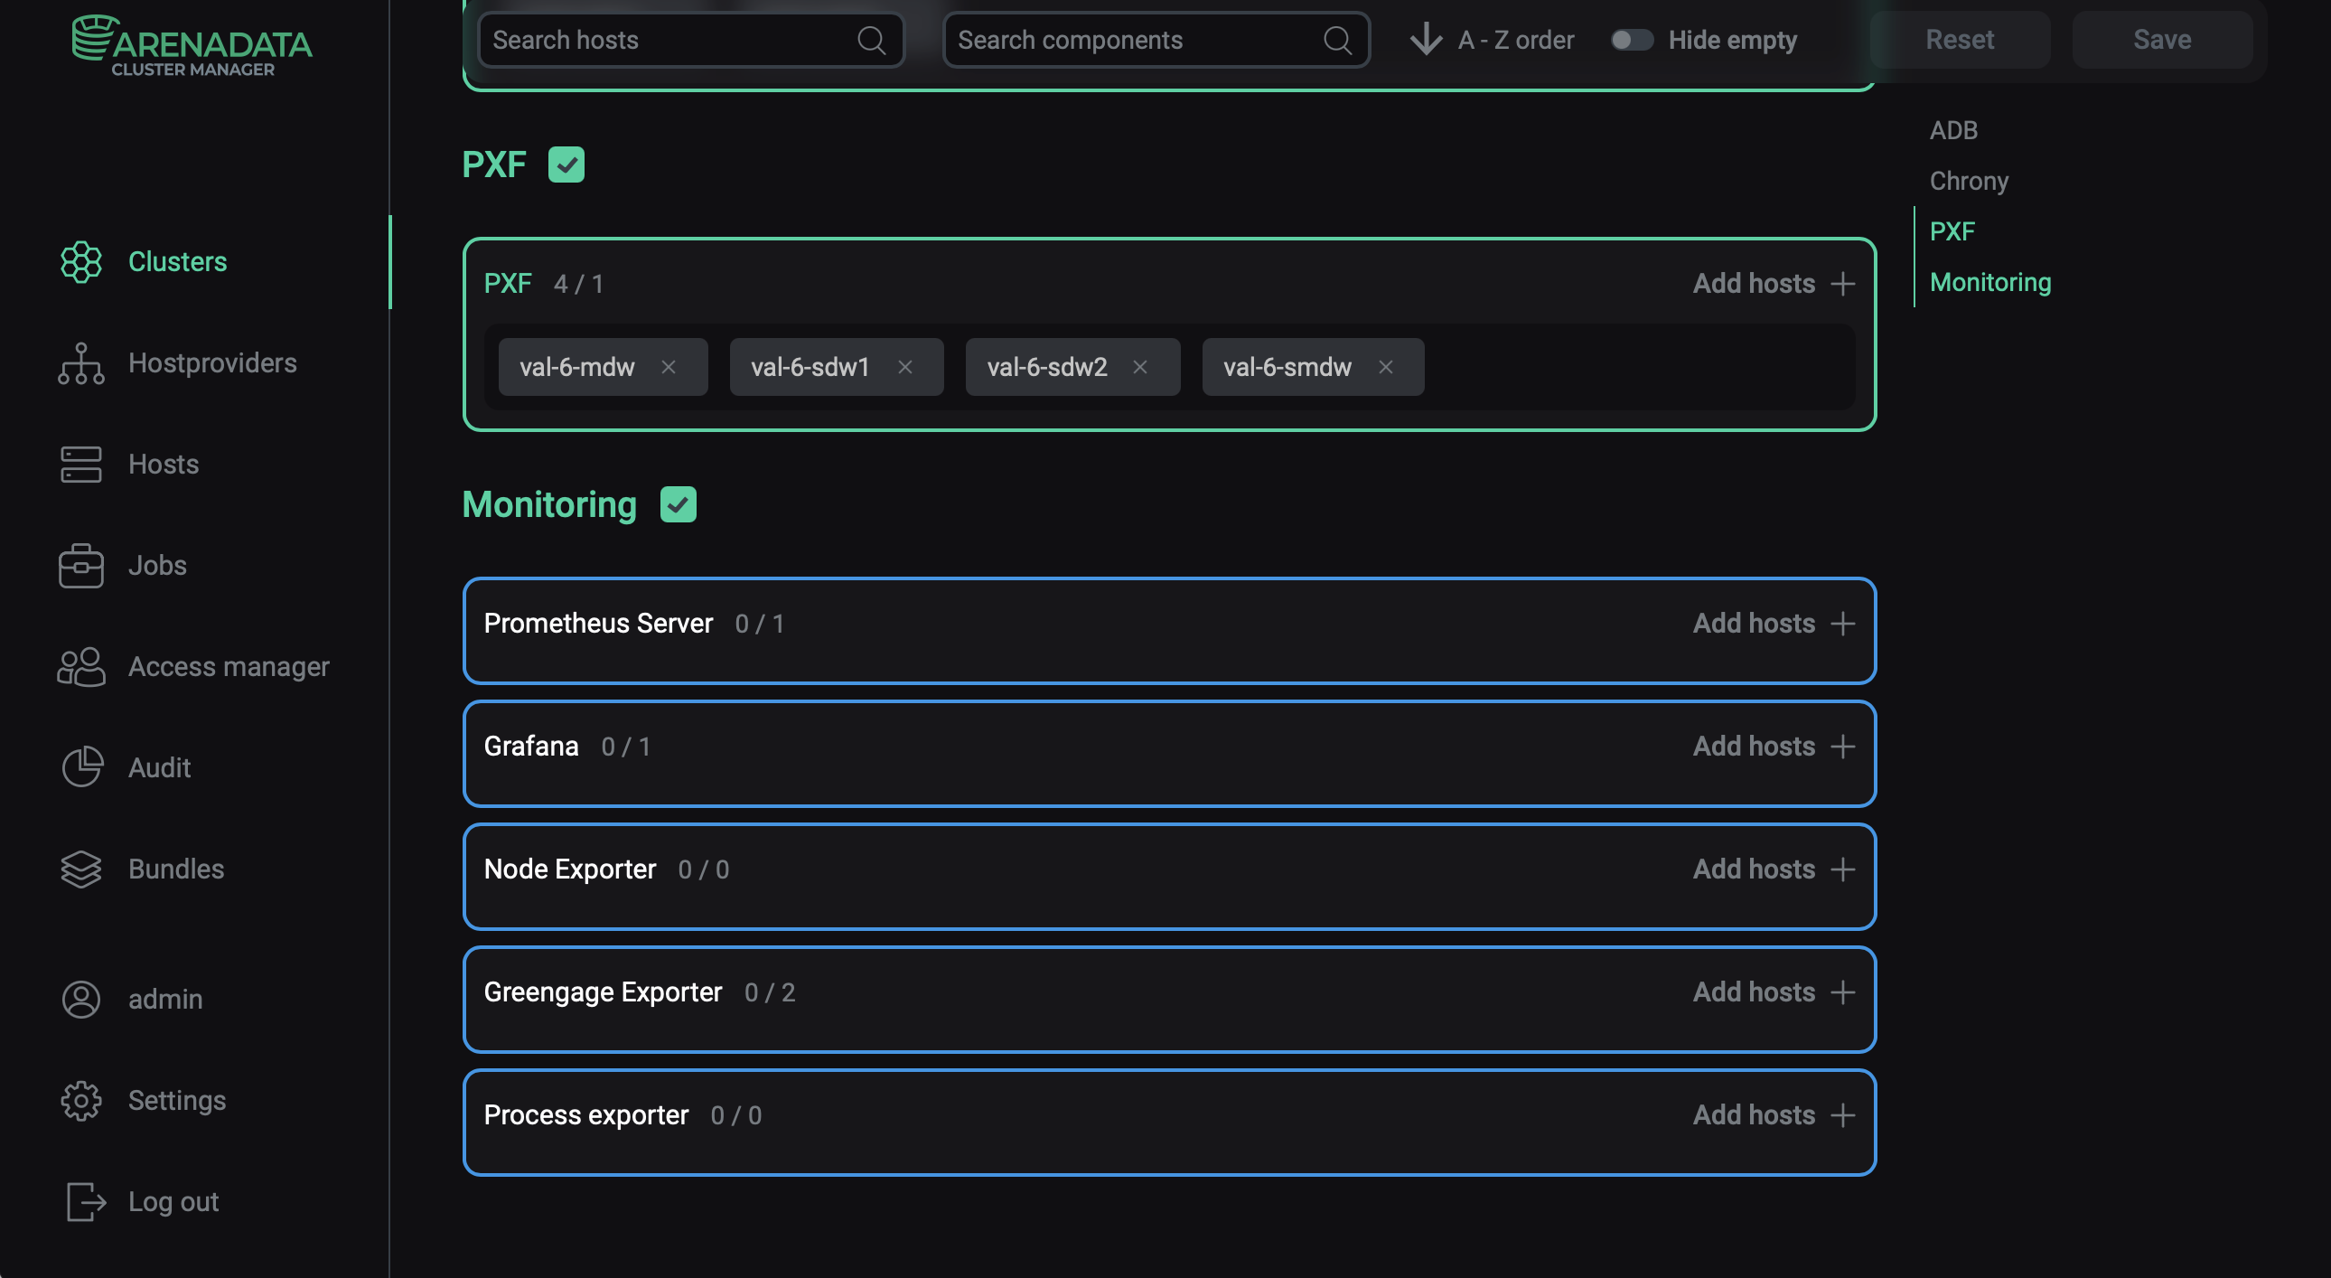Uncheck the Monitoring service checkbox
Screen dimensions: 2331x1278
coord(679,504)
